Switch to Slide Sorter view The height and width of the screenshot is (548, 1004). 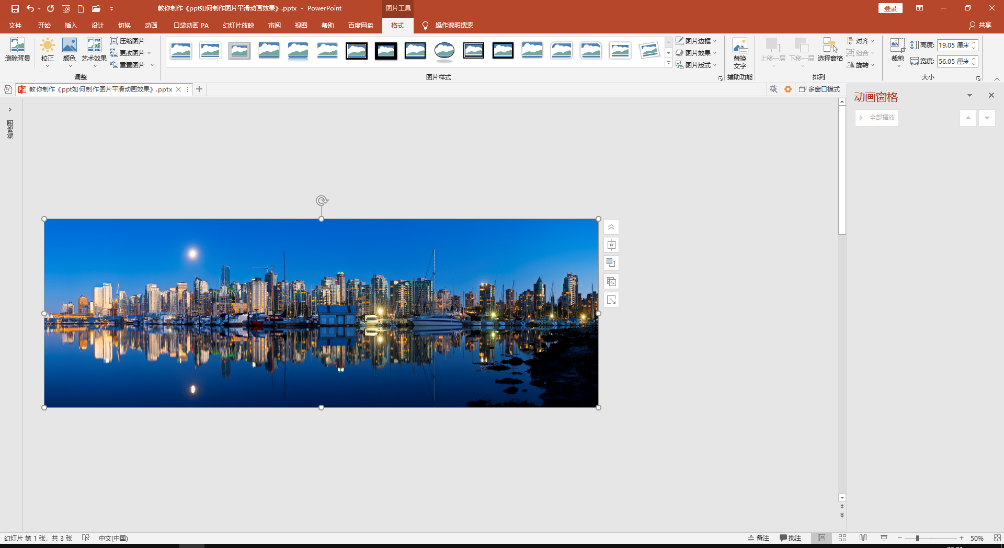842,538
